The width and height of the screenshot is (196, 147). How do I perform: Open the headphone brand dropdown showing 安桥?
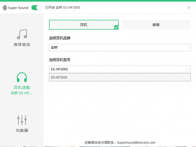click(x=120, y=47)
